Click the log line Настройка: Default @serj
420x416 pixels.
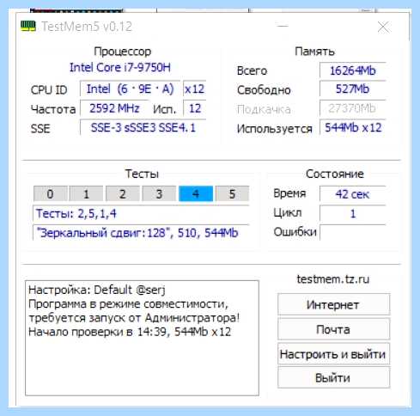[x=97, y=290]
